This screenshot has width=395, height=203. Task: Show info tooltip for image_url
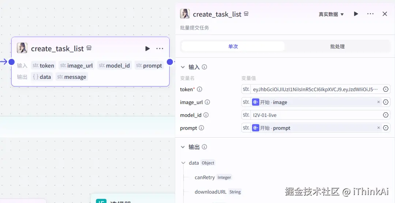point(207,102)
